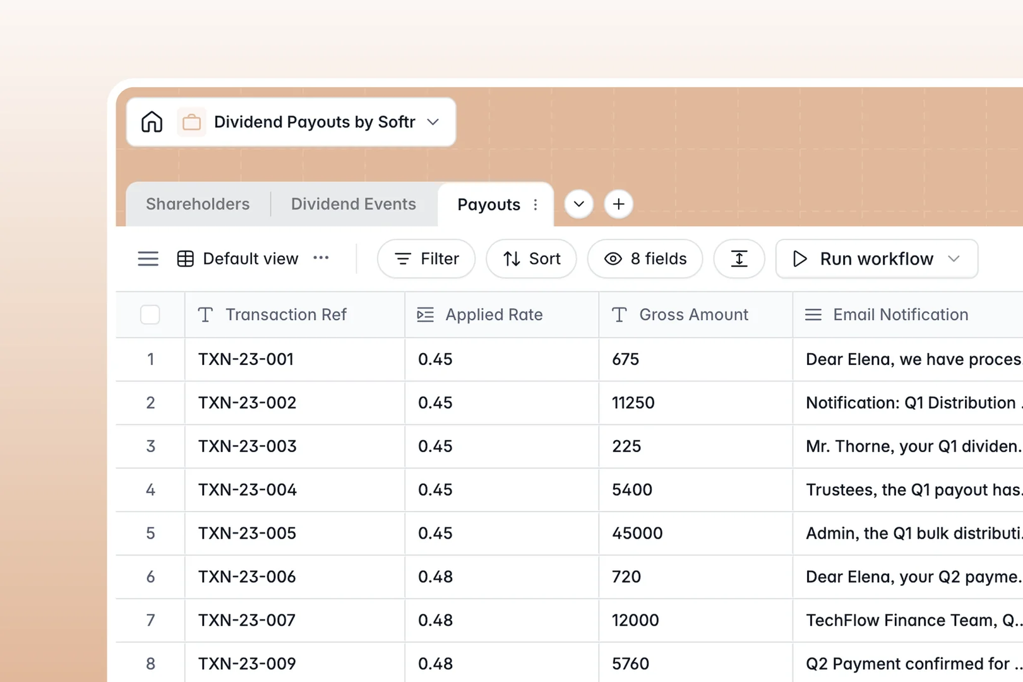Expand the tables list chevron

(x=578, y=204)
